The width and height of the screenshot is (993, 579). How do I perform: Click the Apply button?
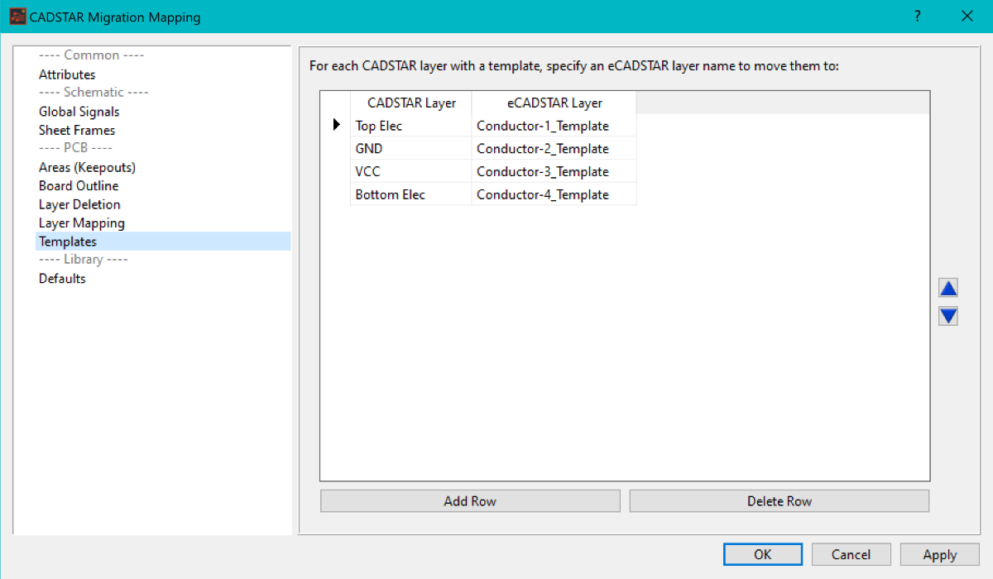(x=940, y=555)
